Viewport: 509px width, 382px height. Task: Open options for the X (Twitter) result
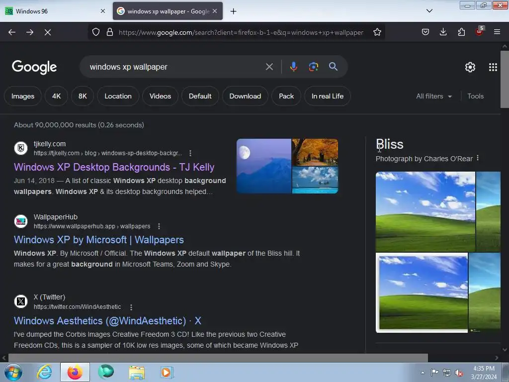click(x=131, y=307)
